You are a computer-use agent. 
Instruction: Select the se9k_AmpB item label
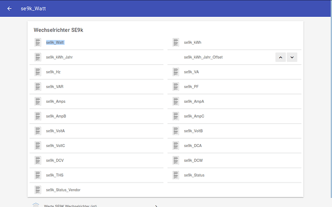coord(56,116)
